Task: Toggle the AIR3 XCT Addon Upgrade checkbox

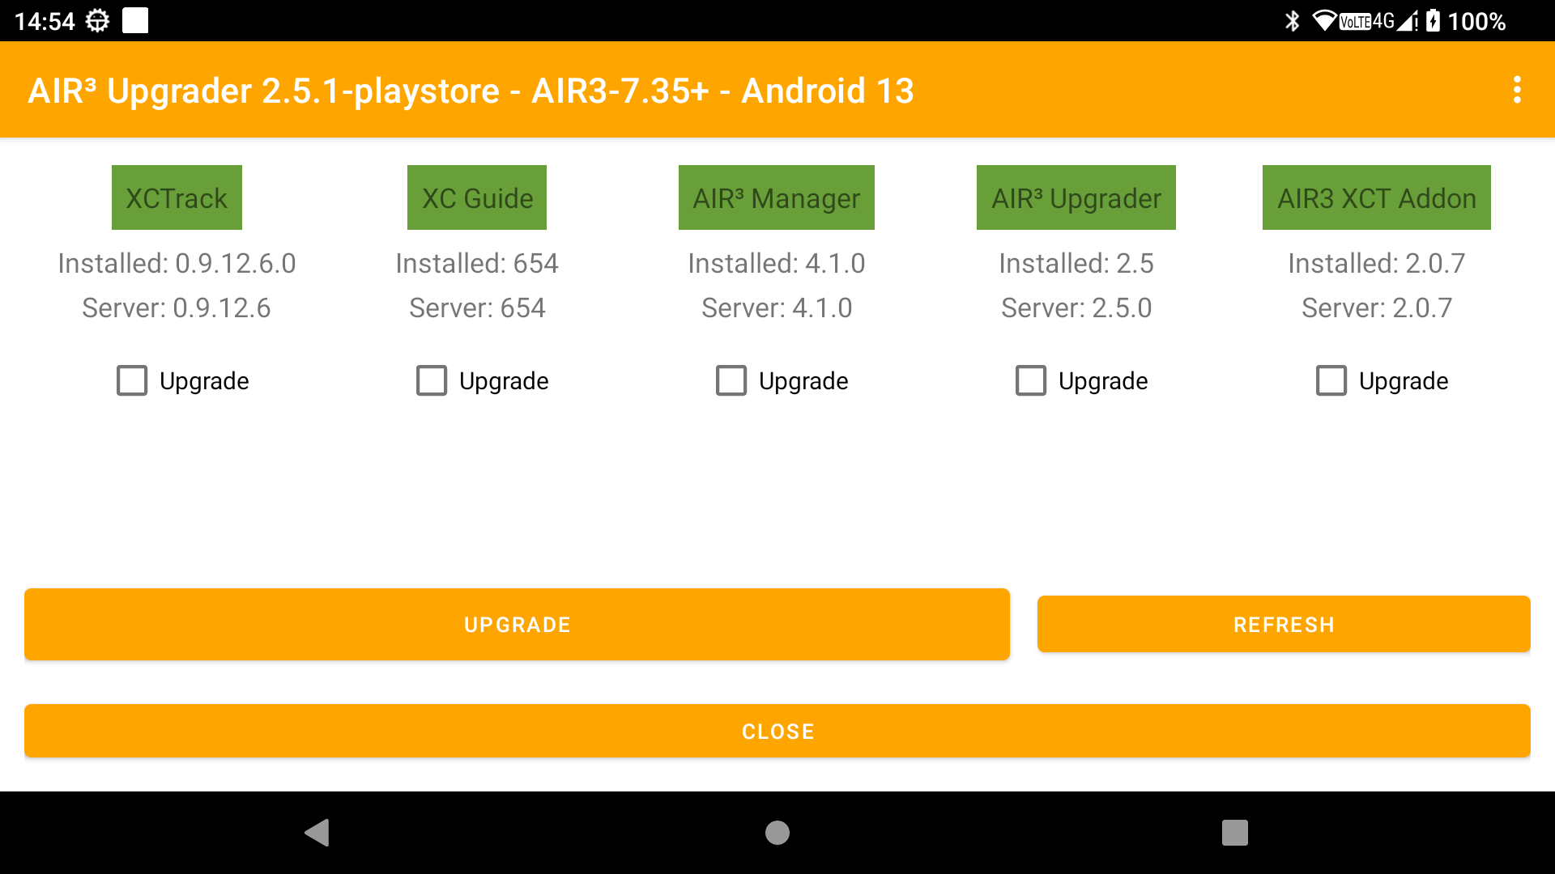Action: [1331, 380]
